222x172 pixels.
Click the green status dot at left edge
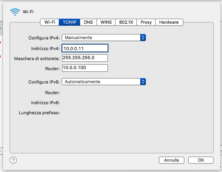point(0,28)
